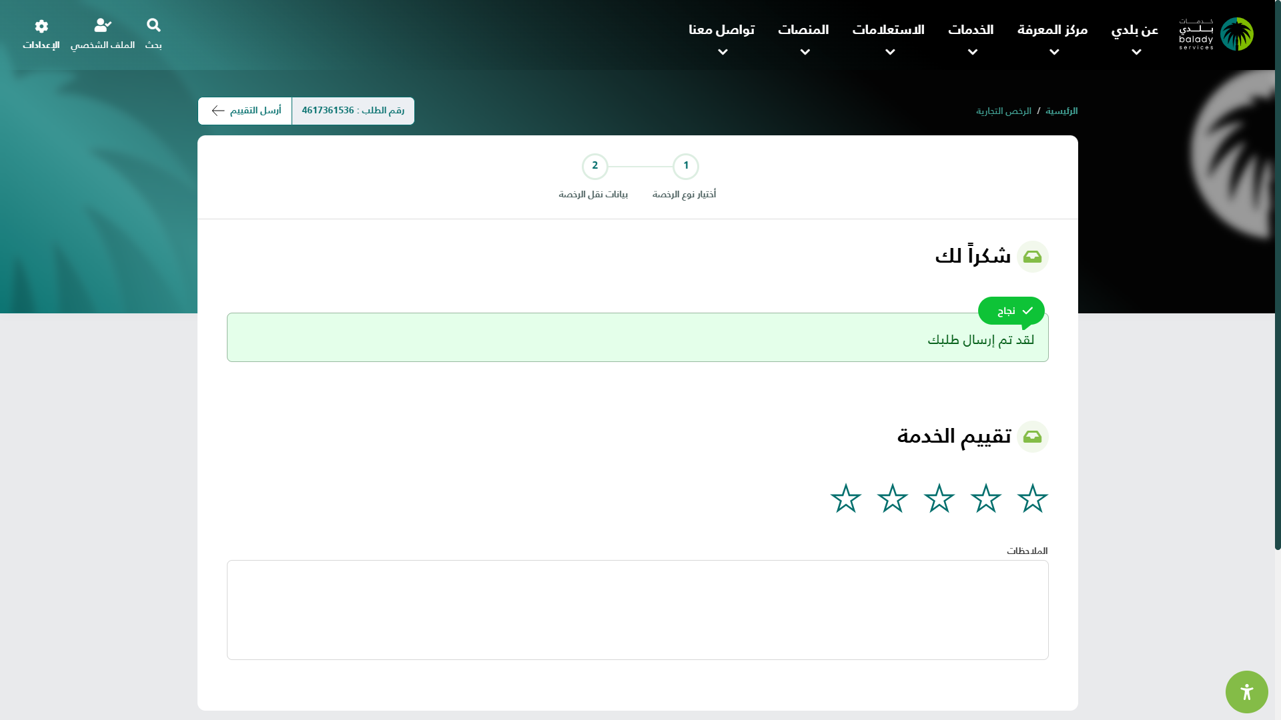Click the أرسل التقييم submit button
The height and width of the screenshot is (720, 1281).
[246, 111]
